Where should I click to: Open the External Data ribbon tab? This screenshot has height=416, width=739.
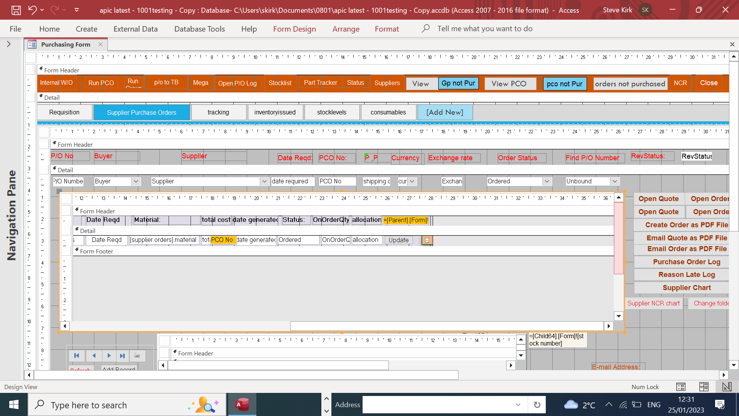tap(135, 29)
